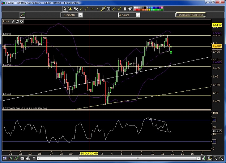This screenshot has height=163, width=226.
Task: Click the highlighted zoom-fit magnifier icon
Action: tap(209, 158)
